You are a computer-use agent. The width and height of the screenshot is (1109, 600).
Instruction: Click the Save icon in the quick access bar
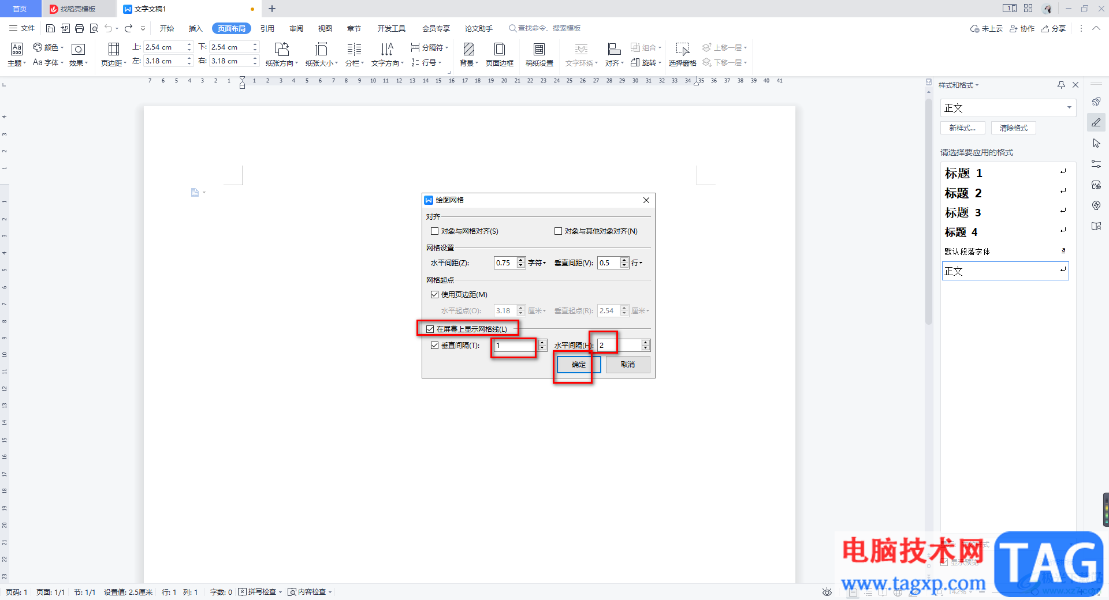50,28
